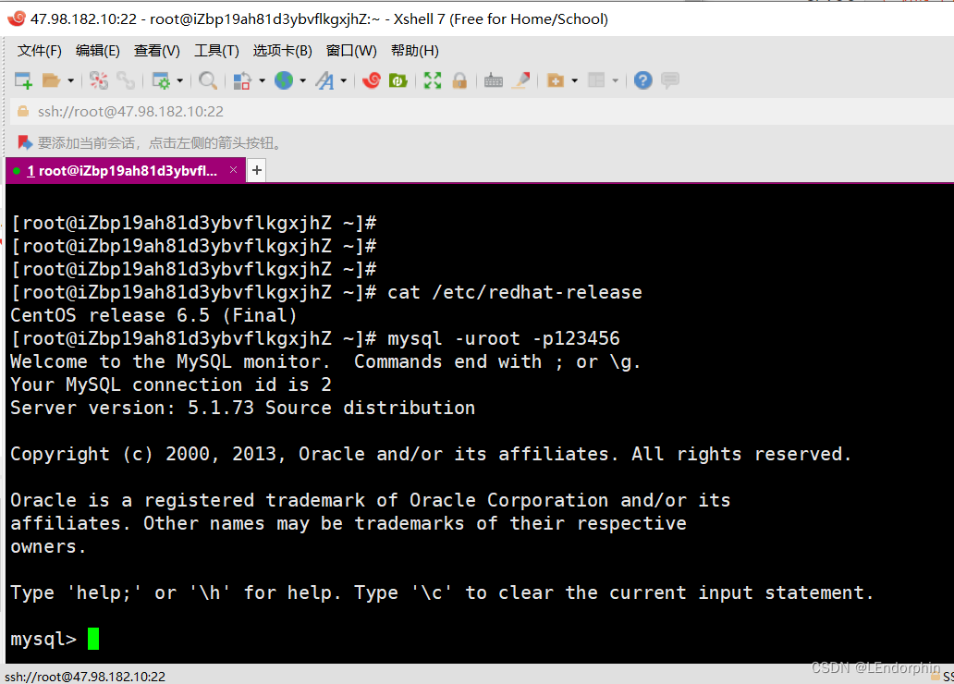Click the Find magnifier icon
Image resolution: width=954 pixels, height=684 pixels.
(x=208, y=80)
